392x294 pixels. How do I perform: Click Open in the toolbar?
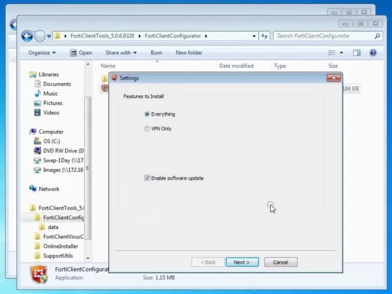(x=81, y=52)
